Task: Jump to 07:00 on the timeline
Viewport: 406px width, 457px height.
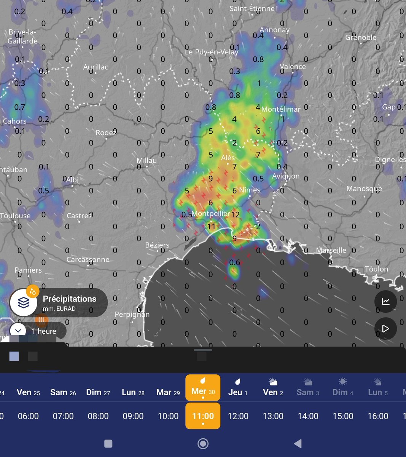Action: click(x=63, y=416)
